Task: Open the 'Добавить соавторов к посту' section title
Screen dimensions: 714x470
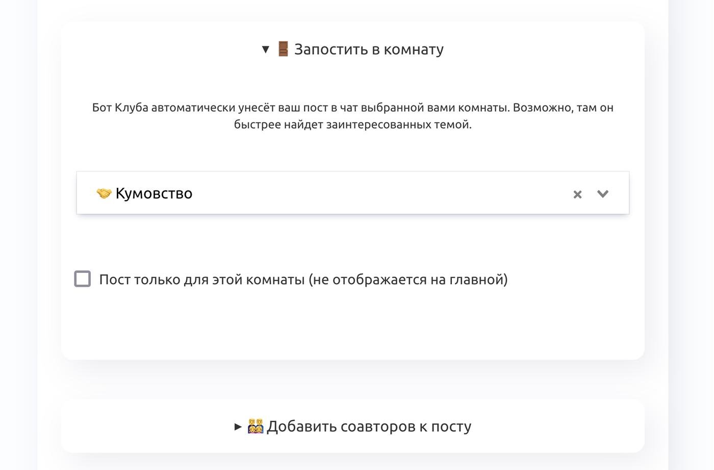Action: click(x=368, y=426)
